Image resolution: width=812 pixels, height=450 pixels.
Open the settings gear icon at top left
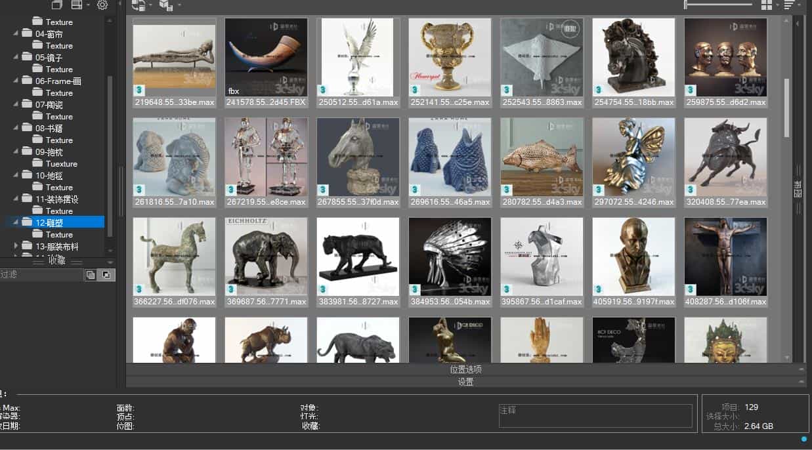pyautogui.click(x=102, y=5)
